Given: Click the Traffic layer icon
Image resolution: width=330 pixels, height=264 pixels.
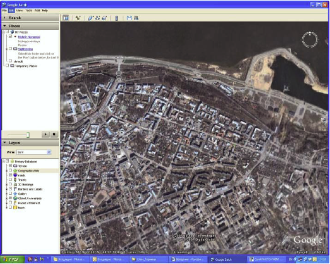Looking at the screenshot, I should pyautogui.click(x=15, y=180).
